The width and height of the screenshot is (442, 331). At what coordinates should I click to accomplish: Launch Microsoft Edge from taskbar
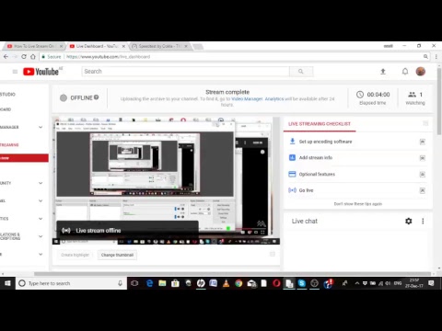(149, 283)
